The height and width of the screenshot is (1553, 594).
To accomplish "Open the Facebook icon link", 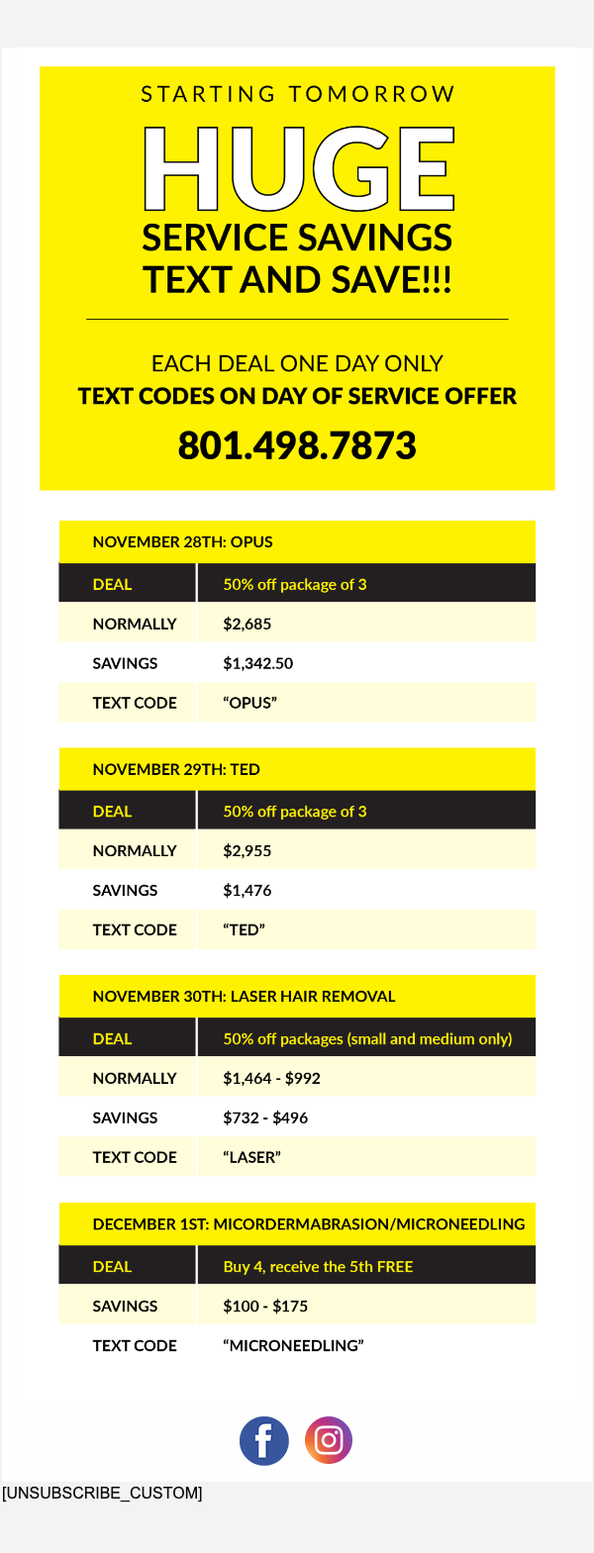I will click(x=264, y=1440).
